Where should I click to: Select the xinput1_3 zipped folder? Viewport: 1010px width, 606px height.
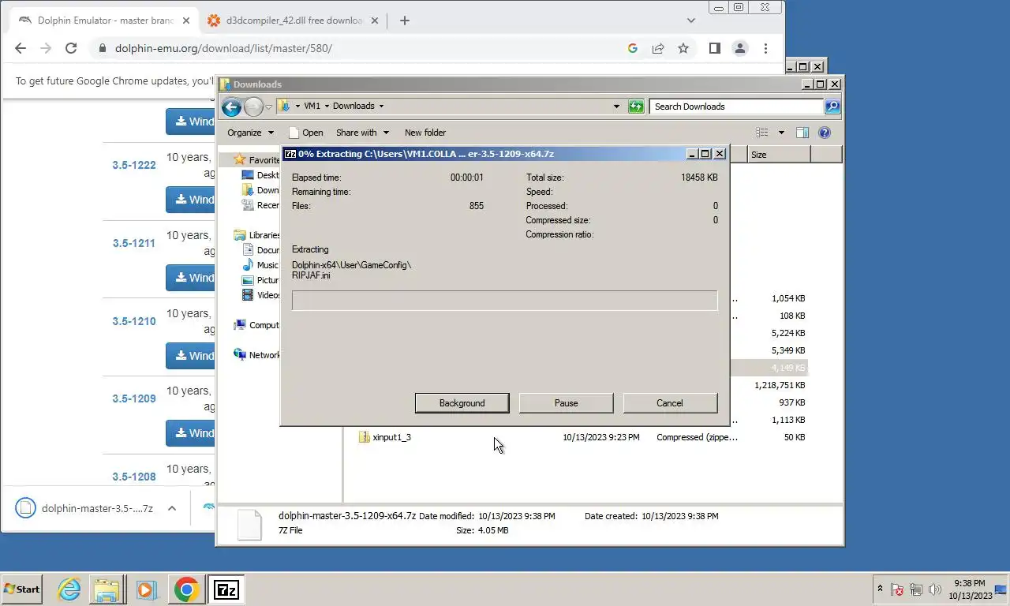(391, 437)
